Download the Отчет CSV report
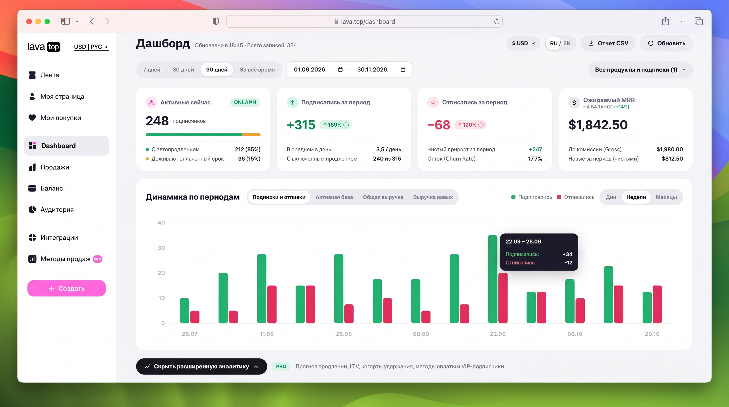The image size is (729, 407). [608, 43]
